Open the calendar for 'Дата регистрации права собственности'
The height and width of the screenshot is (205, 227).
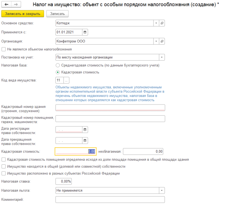tap(85, 129)
